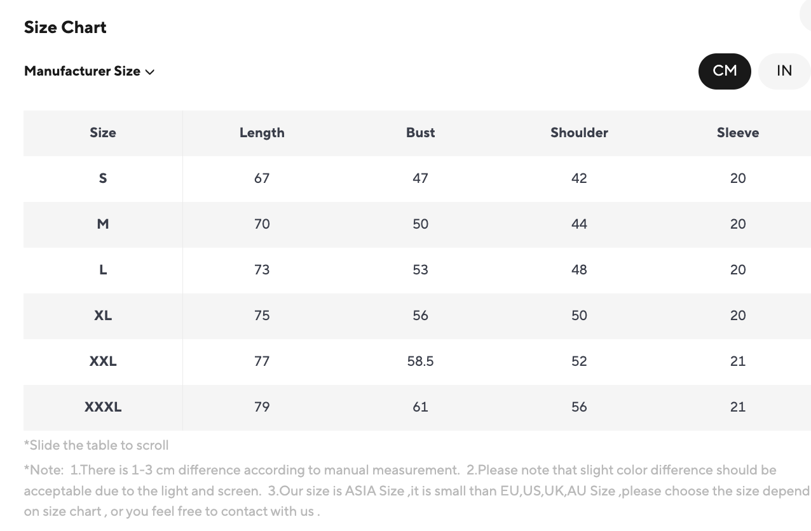This screenshot has height=531, width=811.
Task: Select the L size row label
Action: point(103,270)
